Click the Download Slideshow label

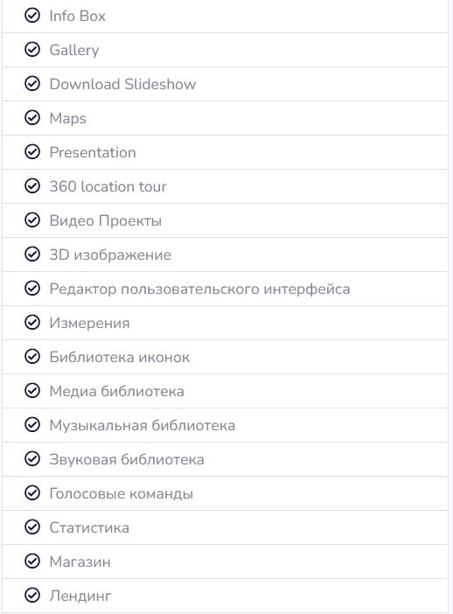(x=122, y=84)
